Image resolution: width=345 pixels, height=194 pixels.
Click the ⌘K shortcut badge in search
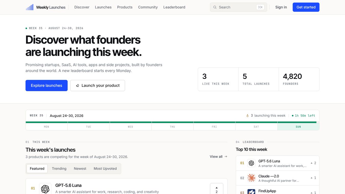point(260,7)
